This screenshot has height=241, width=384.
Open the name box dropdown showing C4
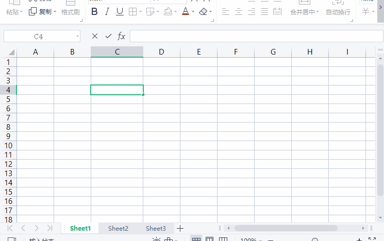click(77, 37)
